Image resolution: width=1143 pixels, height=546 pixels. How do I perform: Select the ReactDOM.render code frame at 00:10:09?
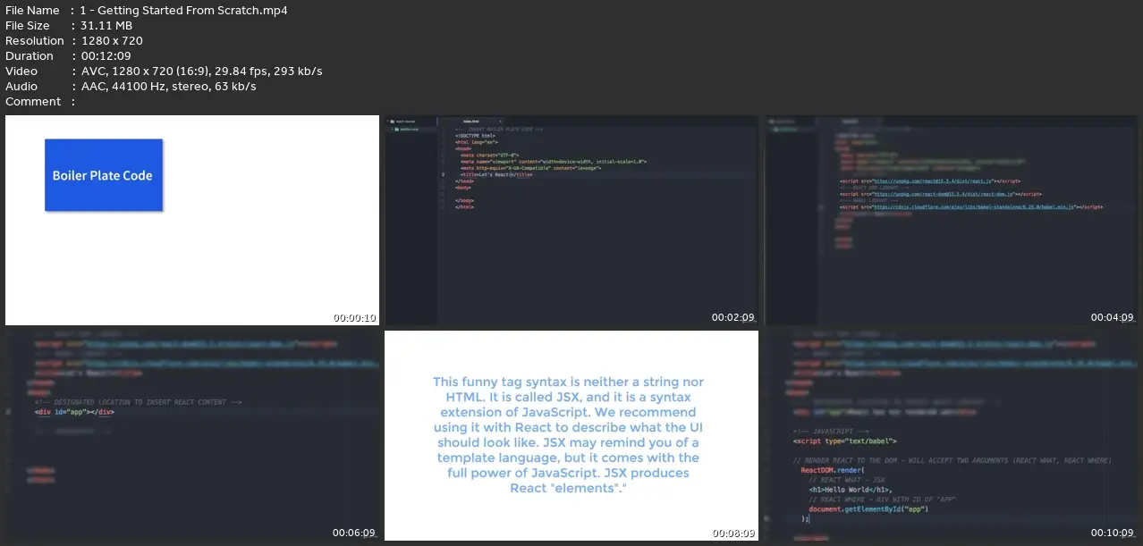[x=951, y=435]
